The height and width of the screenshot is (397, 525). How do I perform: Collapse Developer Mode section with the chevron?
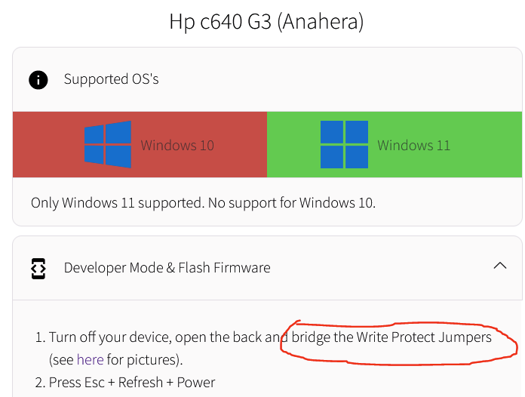pyautogui.click(x=500, y=266)
